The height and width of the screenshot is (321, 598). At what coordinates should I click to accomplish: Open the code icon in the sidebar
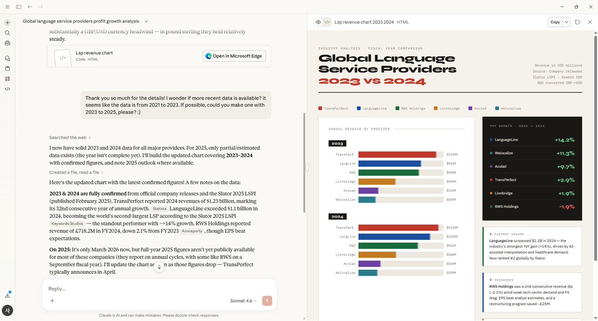[x=7, y=89]
